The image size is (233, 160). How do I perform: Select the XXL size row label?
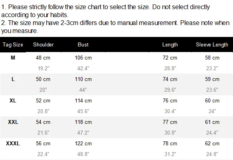(13, 122)
